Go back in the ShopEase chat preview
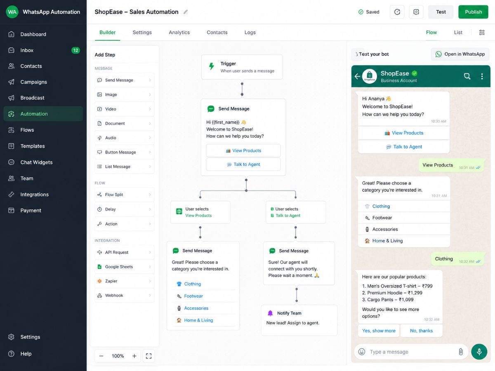Image resolution: width=495 pixels, height=371 pixels. [357, 76]
